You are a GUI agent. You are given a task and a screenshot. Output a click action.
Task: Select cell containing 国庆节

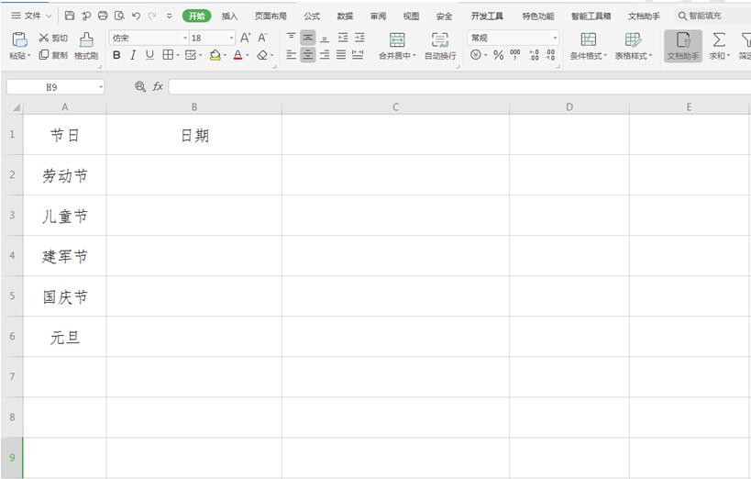point(65,295)
